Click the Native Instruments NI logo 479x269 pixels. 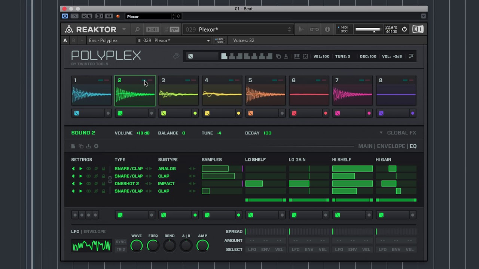coord(418,29)
